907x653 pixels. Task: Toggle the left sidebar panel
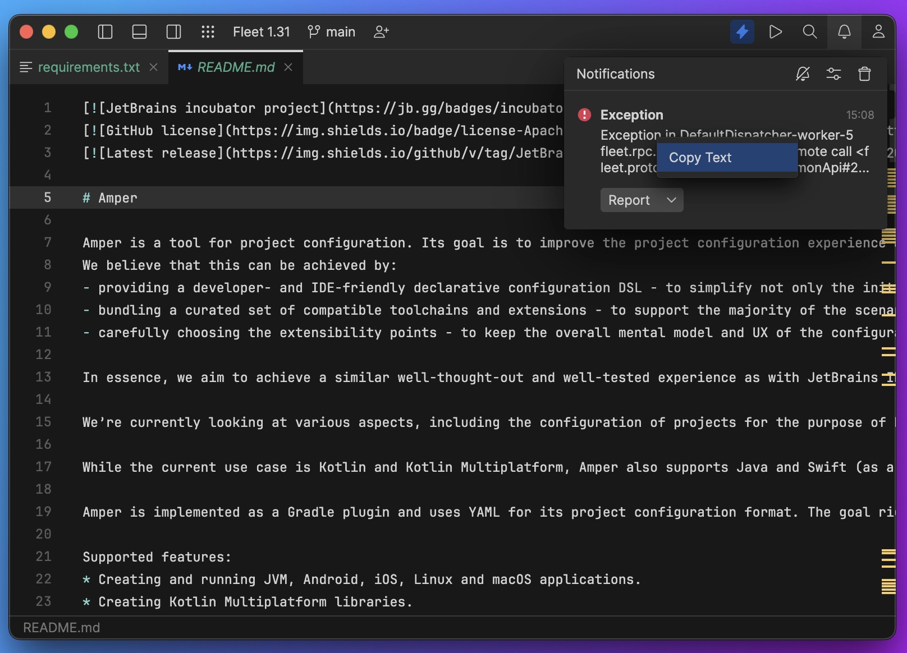click(105, 32)
